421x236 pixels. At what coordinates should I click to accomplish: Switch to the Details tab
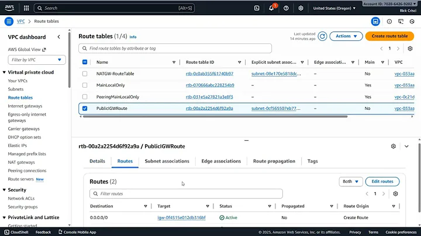point(97,161)
